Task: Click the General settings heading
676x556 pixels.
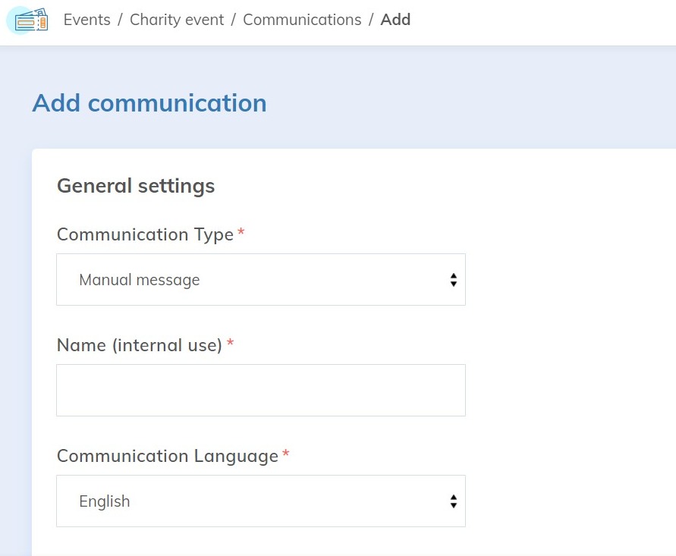Action: 135,185
